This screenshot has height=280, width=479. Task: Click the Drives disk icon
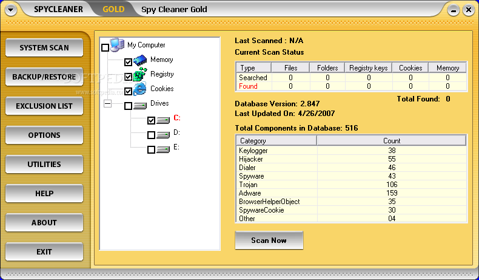[140, 106]
